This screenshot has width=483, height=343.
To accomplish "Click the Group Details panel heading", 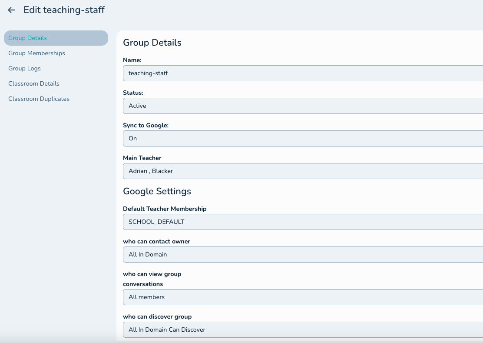I will 152,43.
